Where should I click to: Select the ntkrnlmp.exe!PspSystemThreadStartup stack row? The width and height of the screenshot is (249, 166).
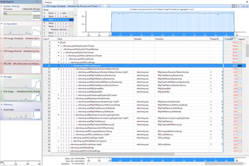click(81, 49)
